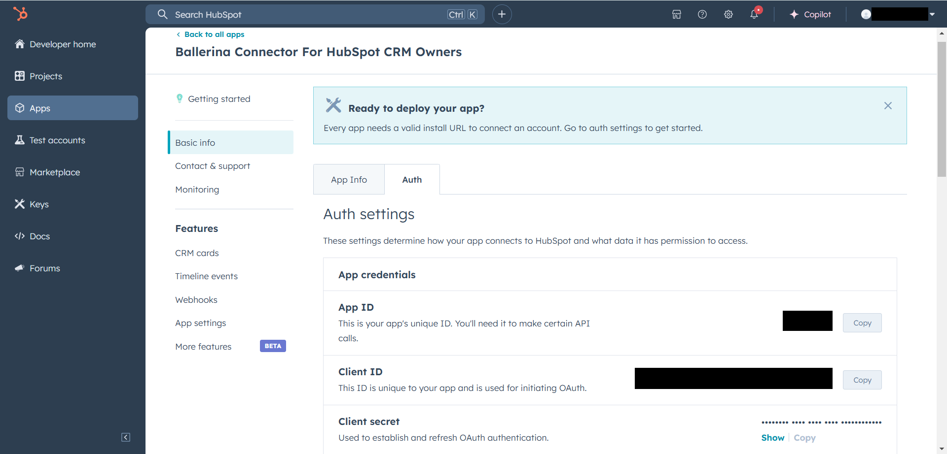Viewport: 947px width, 454px height.
Task: Open the Marketplace storefront icon in top bar
Action: pyautogui.click(x=676, y=14)
